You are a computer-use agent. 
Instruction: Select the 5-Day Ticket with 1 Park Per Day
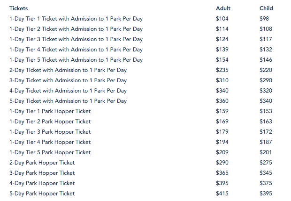(x=68, y=101)
